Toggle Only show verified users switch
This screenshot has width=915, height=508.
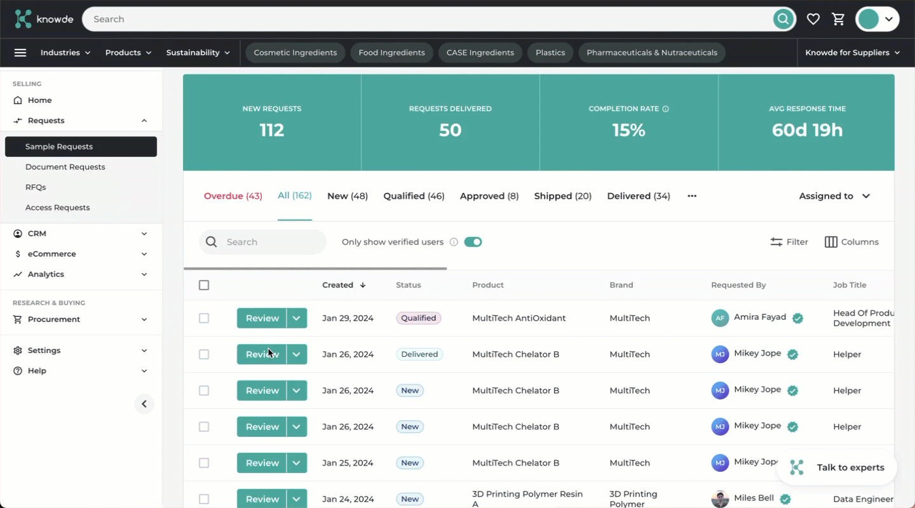click(x=473, y=242)
